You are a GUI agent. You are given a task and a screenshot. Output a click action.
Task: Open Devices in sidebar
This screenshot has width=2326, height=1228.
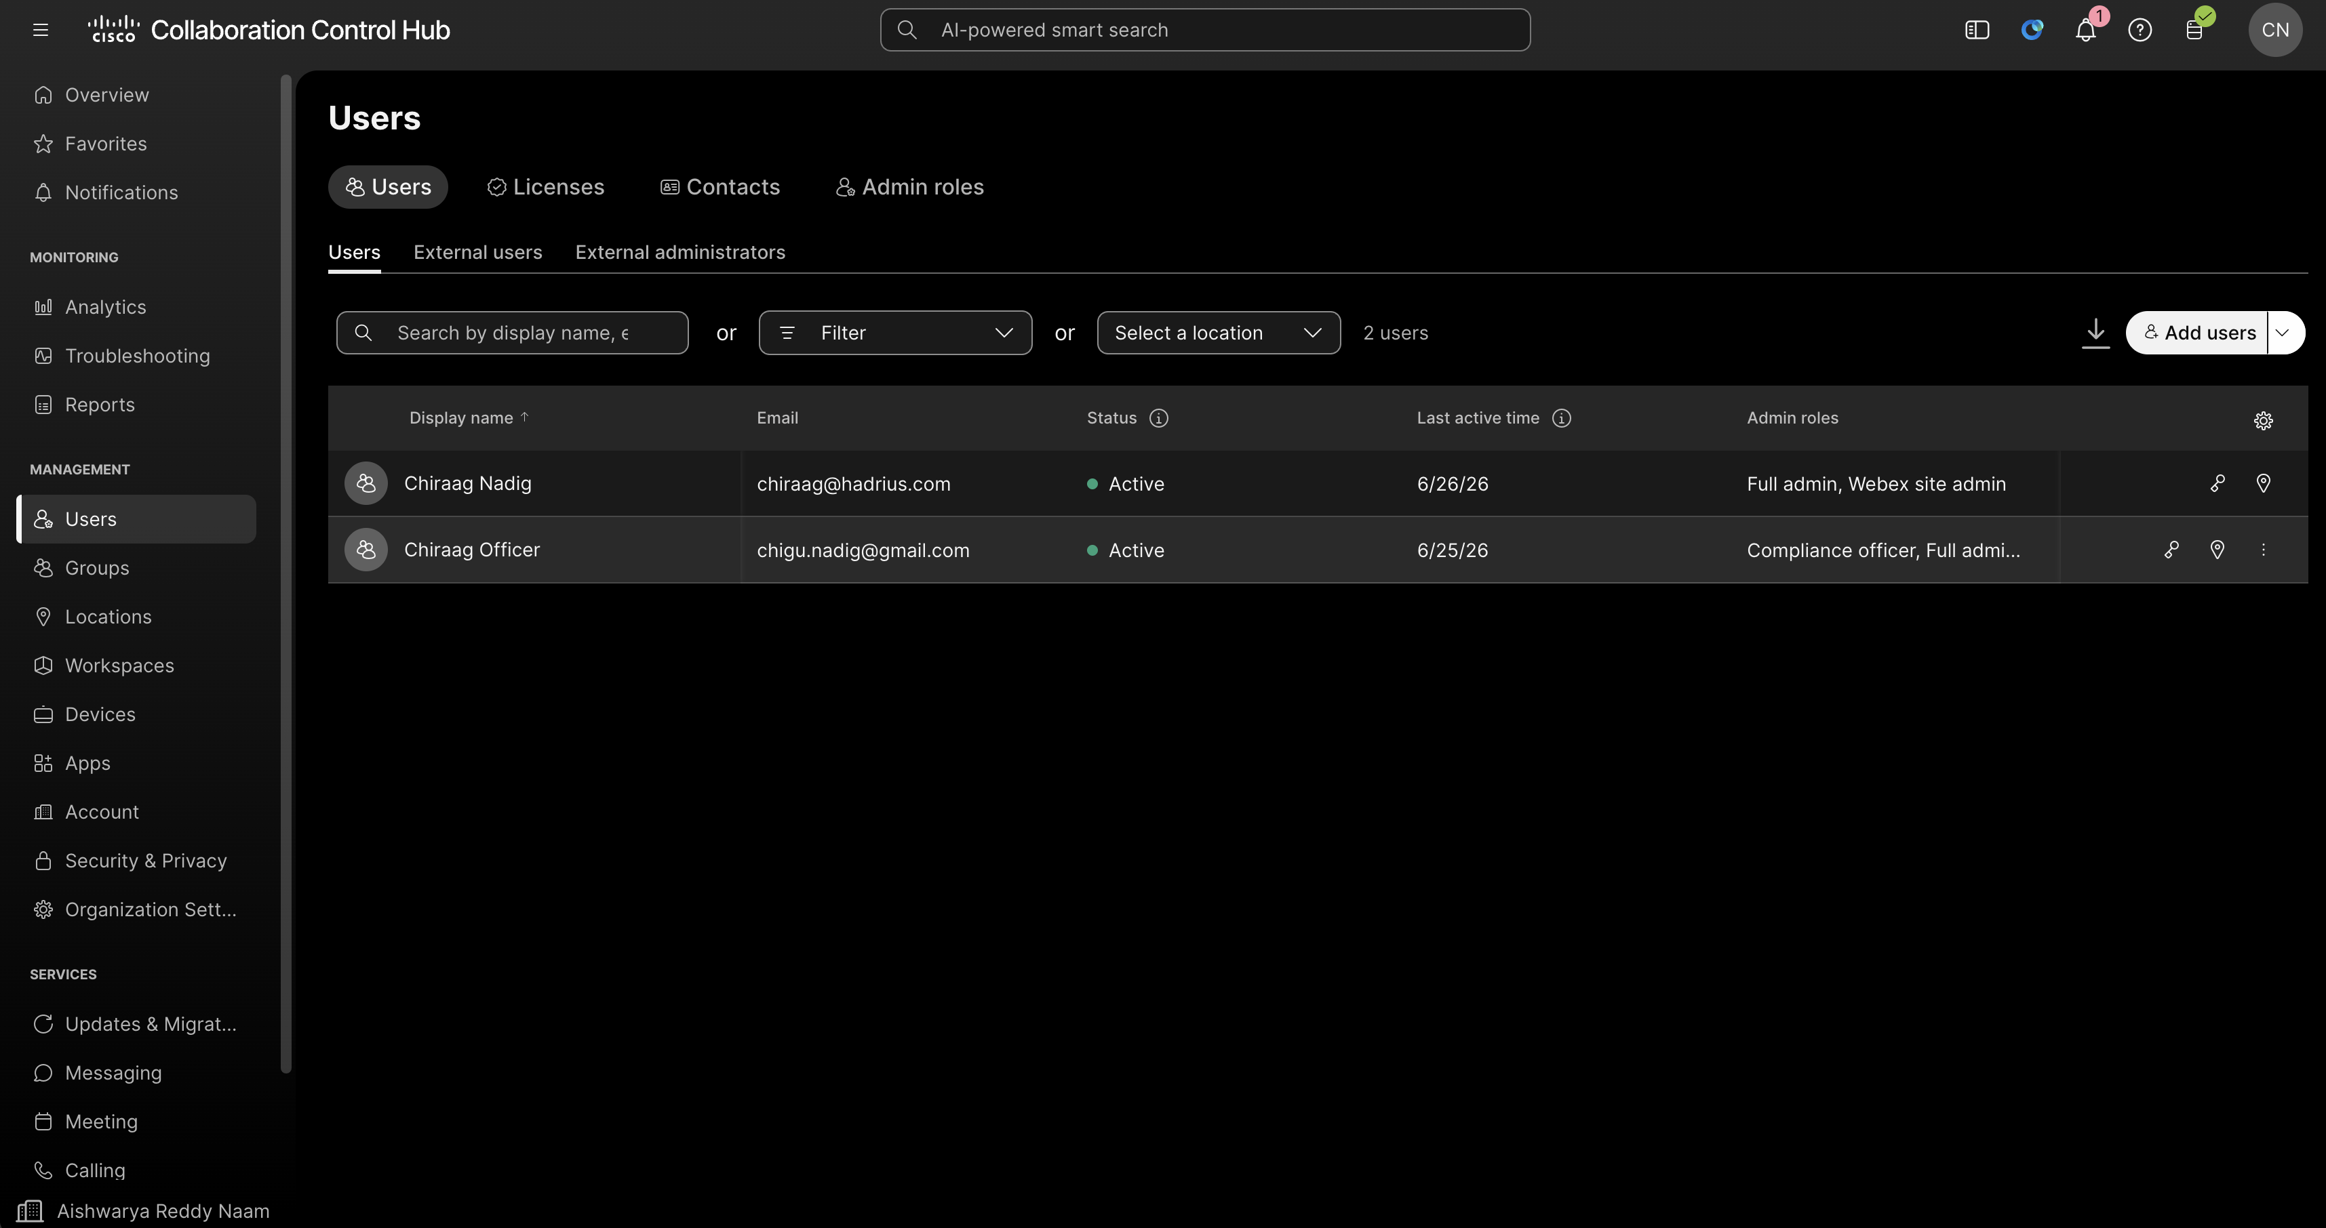click(x=136, y=714)
